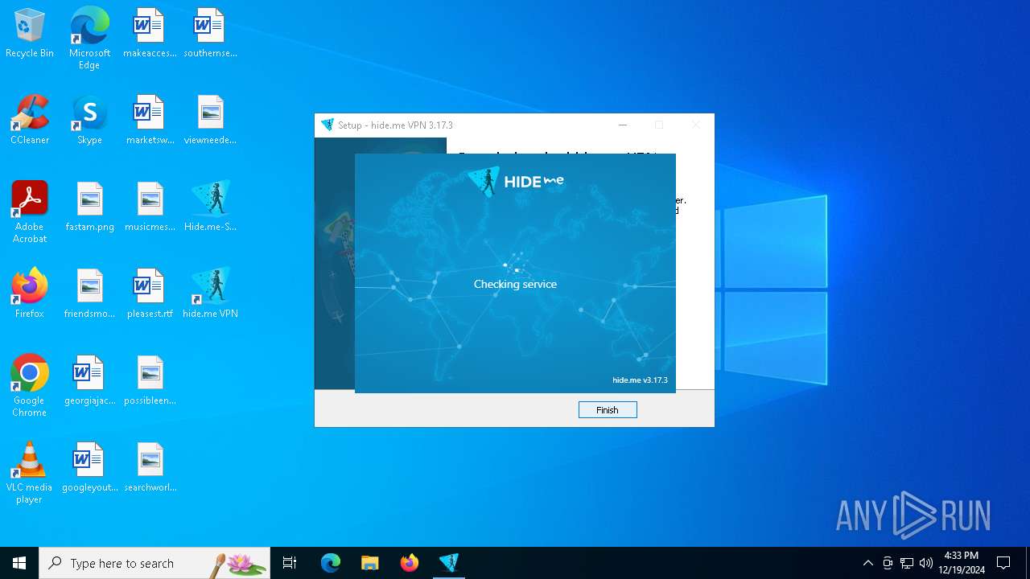Select the georgiajac... Word document icon

[x=89, y=381]
